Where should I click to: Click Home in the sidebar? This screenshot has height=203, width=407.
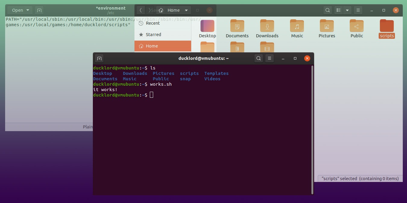tap(152, 46)
